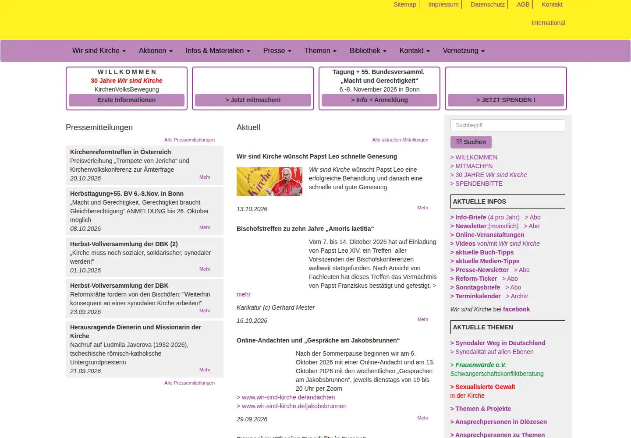Visit the facebook page link
Viewport: 631px width, 438px height.
(x=516, y=309)
